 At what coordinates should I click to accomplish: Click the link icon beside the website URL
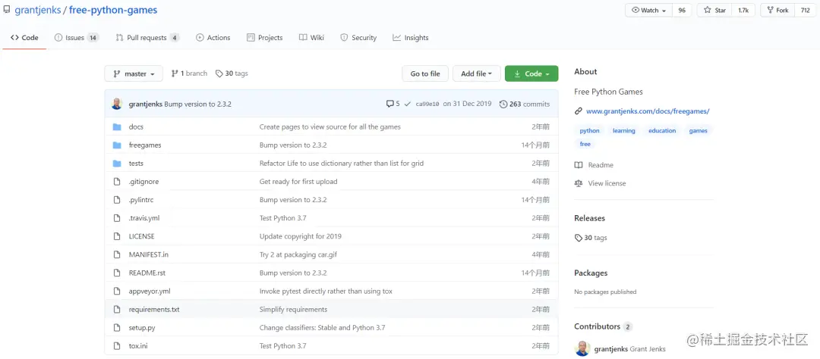point(579,111)
